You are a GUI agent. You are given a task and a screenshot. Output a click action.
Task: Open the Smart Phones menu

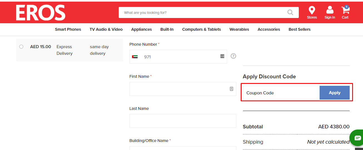(68, 29)
